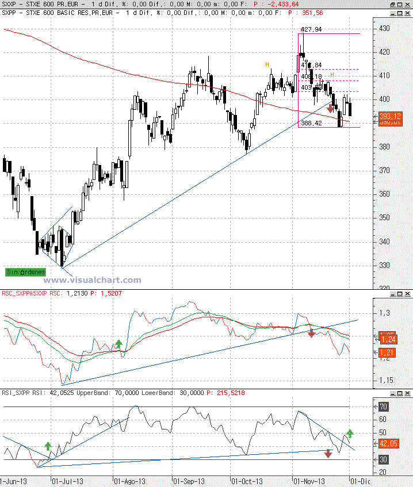Click the 430 price axis label
The width and height of the screenshot is (413, 487).
(384, 29)
